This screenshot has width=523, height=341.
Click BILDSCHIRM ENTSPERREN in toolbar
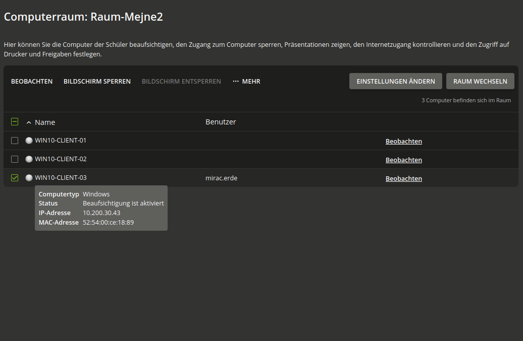click(x=181, y=82)
